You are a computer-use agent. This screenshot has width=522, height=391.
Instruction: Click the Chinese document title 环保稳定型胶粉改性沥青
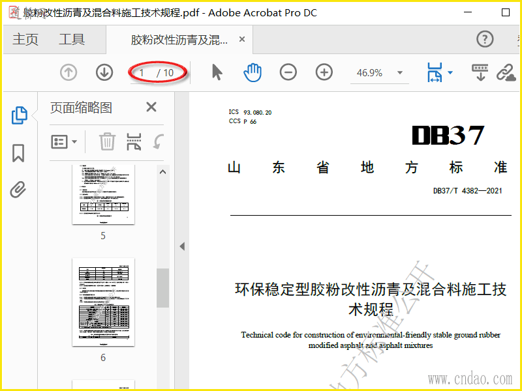371,299
